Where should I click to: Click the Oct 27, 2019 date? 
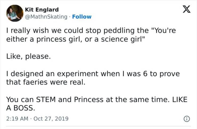(51, 119)
